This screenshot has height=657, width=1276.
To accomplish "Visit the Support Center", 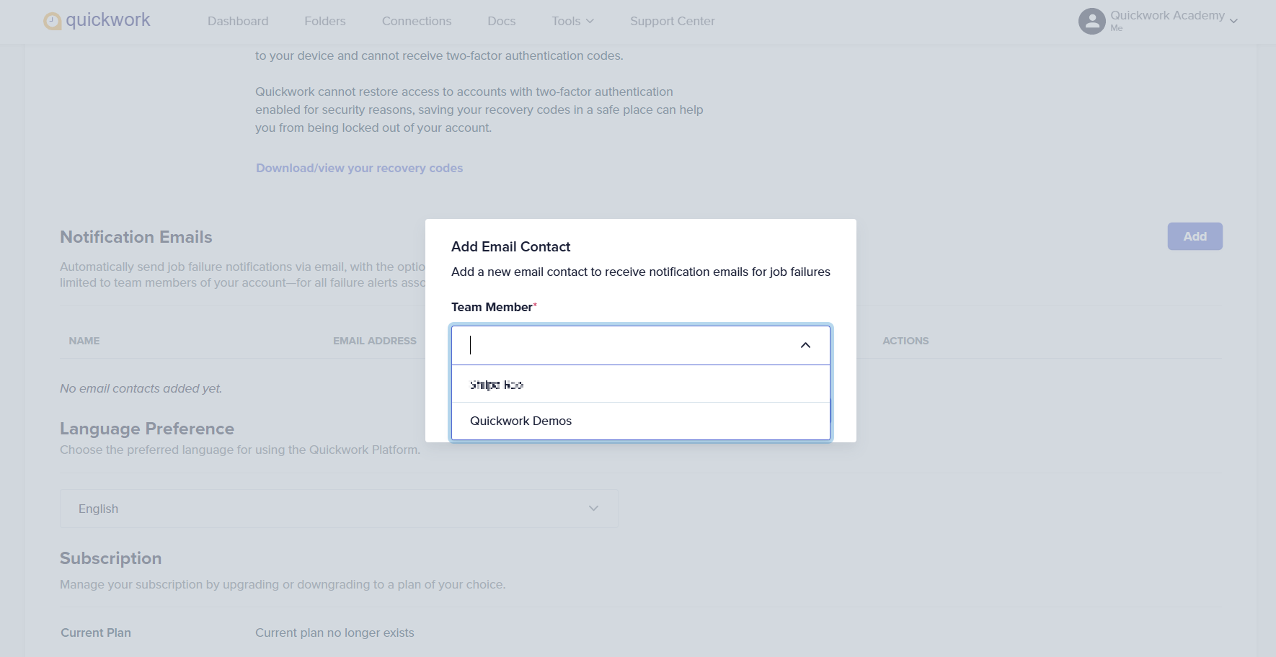I will tap(673, 21).
